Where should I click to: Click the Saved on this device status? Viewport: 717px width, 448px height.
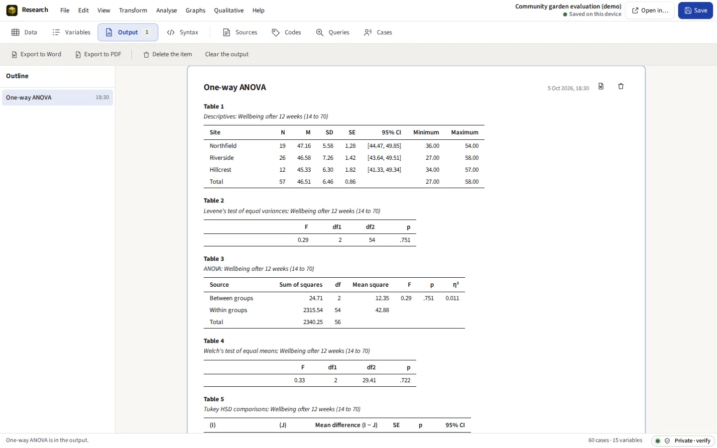(593, 14)
